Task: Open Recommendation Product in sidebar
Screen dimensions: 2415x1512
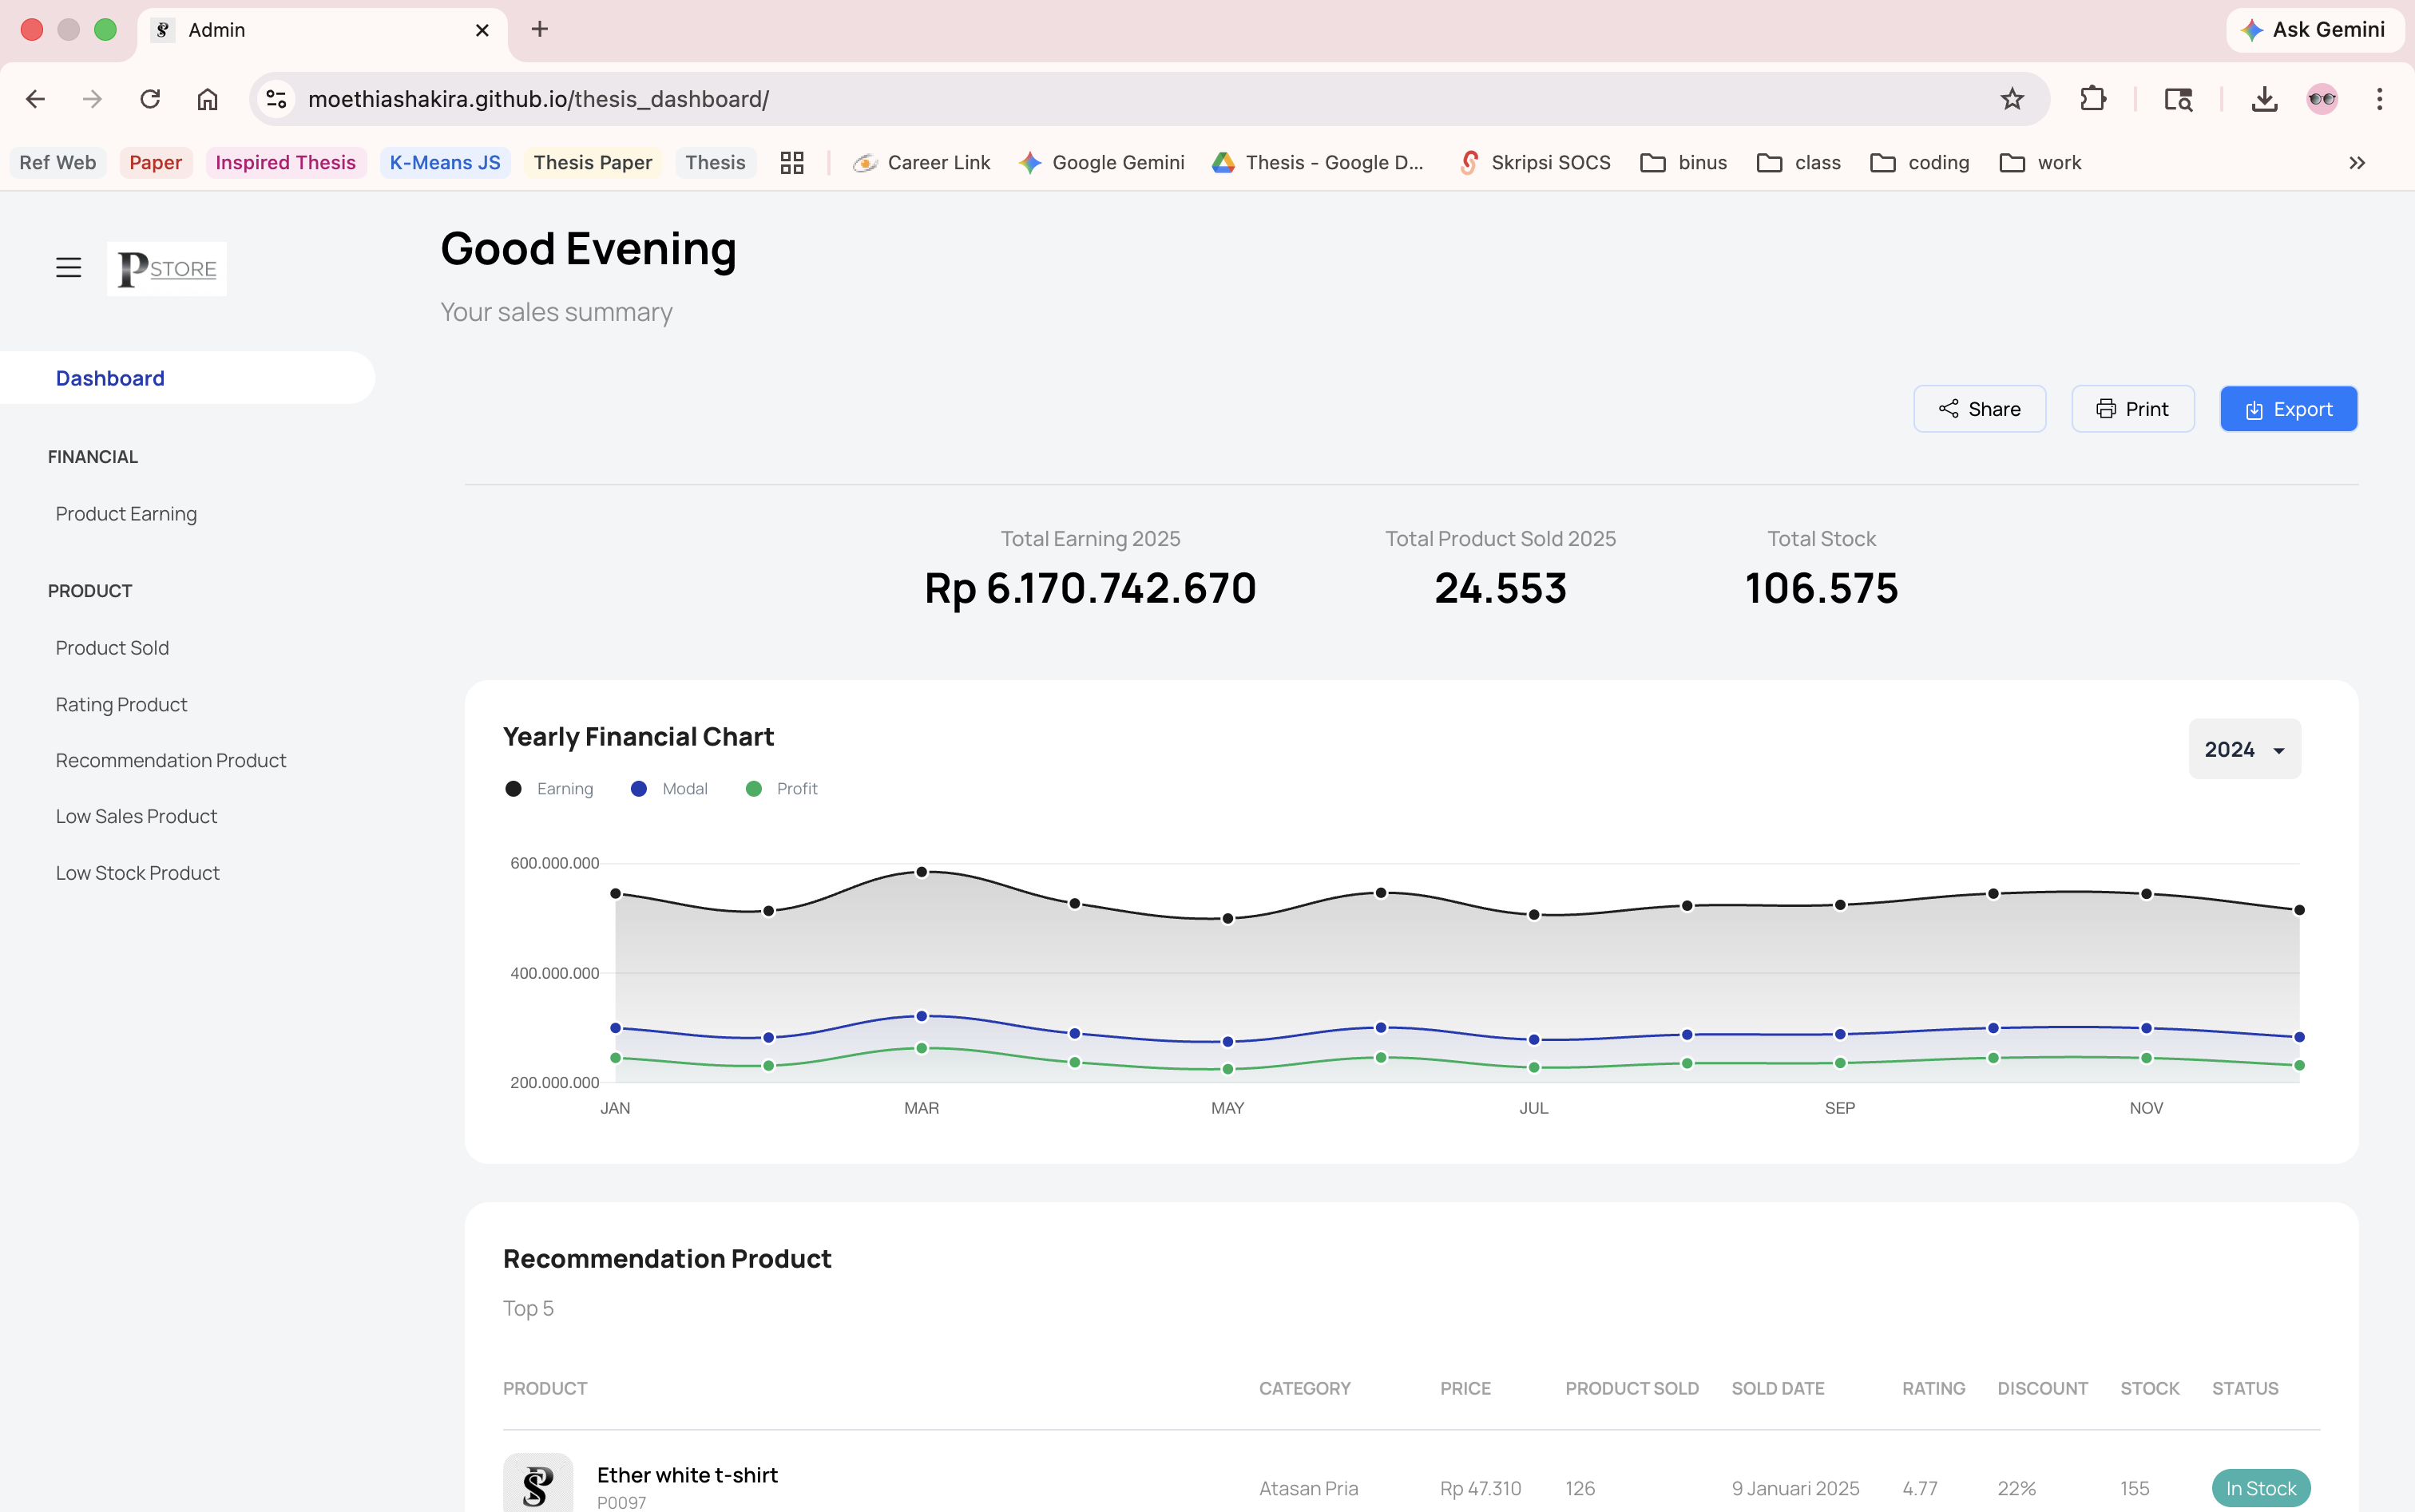Action: pos(171,761)
